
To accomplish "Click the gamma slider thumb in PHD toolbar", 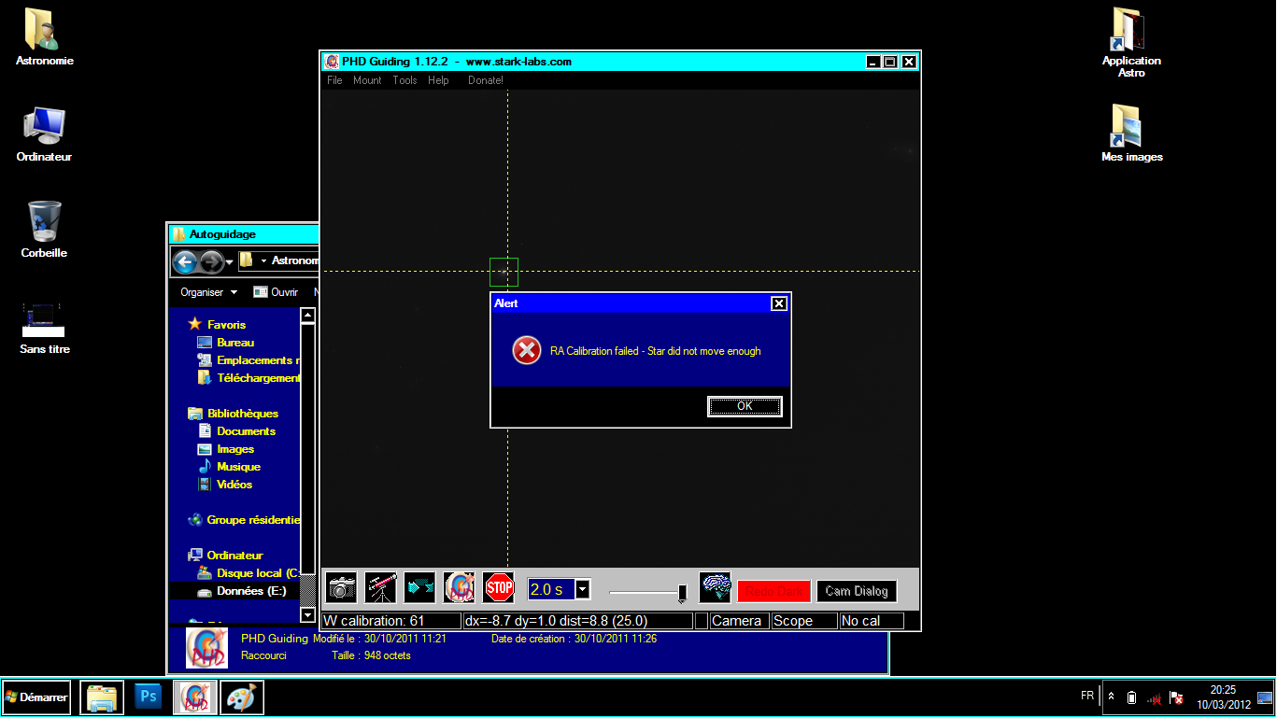I will pyautogui.click(x=683, y=594).
